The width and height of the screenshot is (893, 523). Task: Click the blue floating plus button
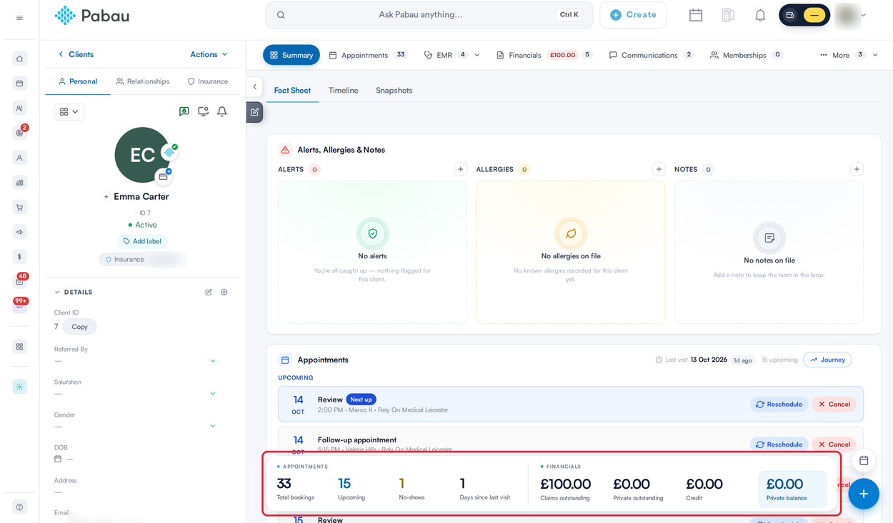[864, 494]
